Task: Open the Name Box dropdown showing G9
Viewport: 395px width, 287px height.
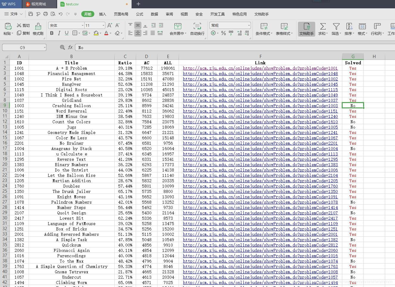Action: [x=45, y=47]
